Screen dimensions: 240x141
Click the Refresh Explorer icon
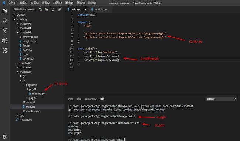pos(53,10)
